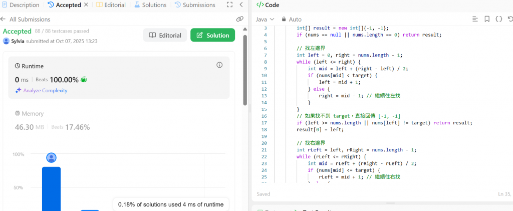Click comment on line 6 about left boundary
Image resolution: width=513 pixels, height=211 pixels.
pyautogui.click(x=311, y=48)
